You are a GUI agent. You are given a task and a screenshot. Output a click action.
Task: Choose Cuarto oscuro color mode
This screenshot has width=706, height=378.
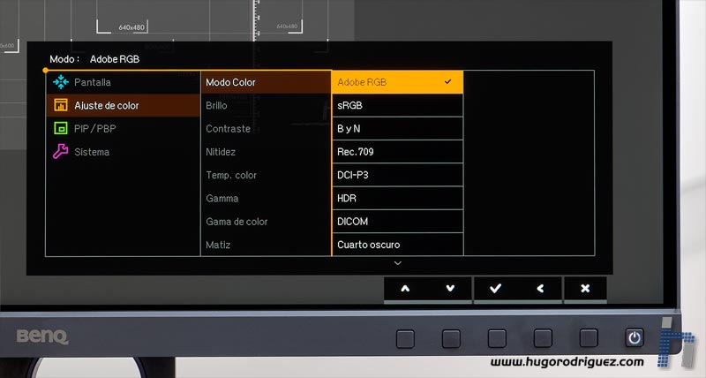397,245
